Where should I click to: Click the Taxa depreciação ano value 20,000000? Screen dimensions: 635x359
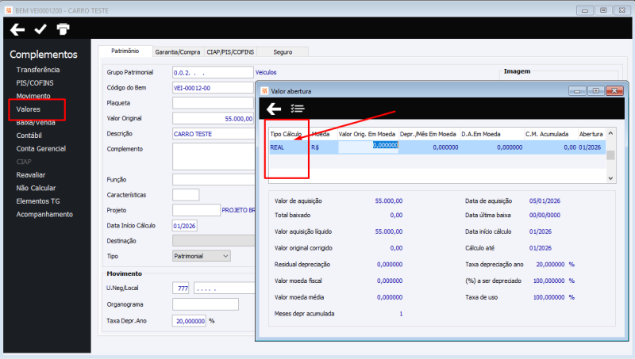[550, 265]
